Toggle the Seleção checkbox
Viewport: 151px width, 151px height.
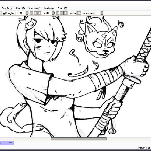[4, 13]
